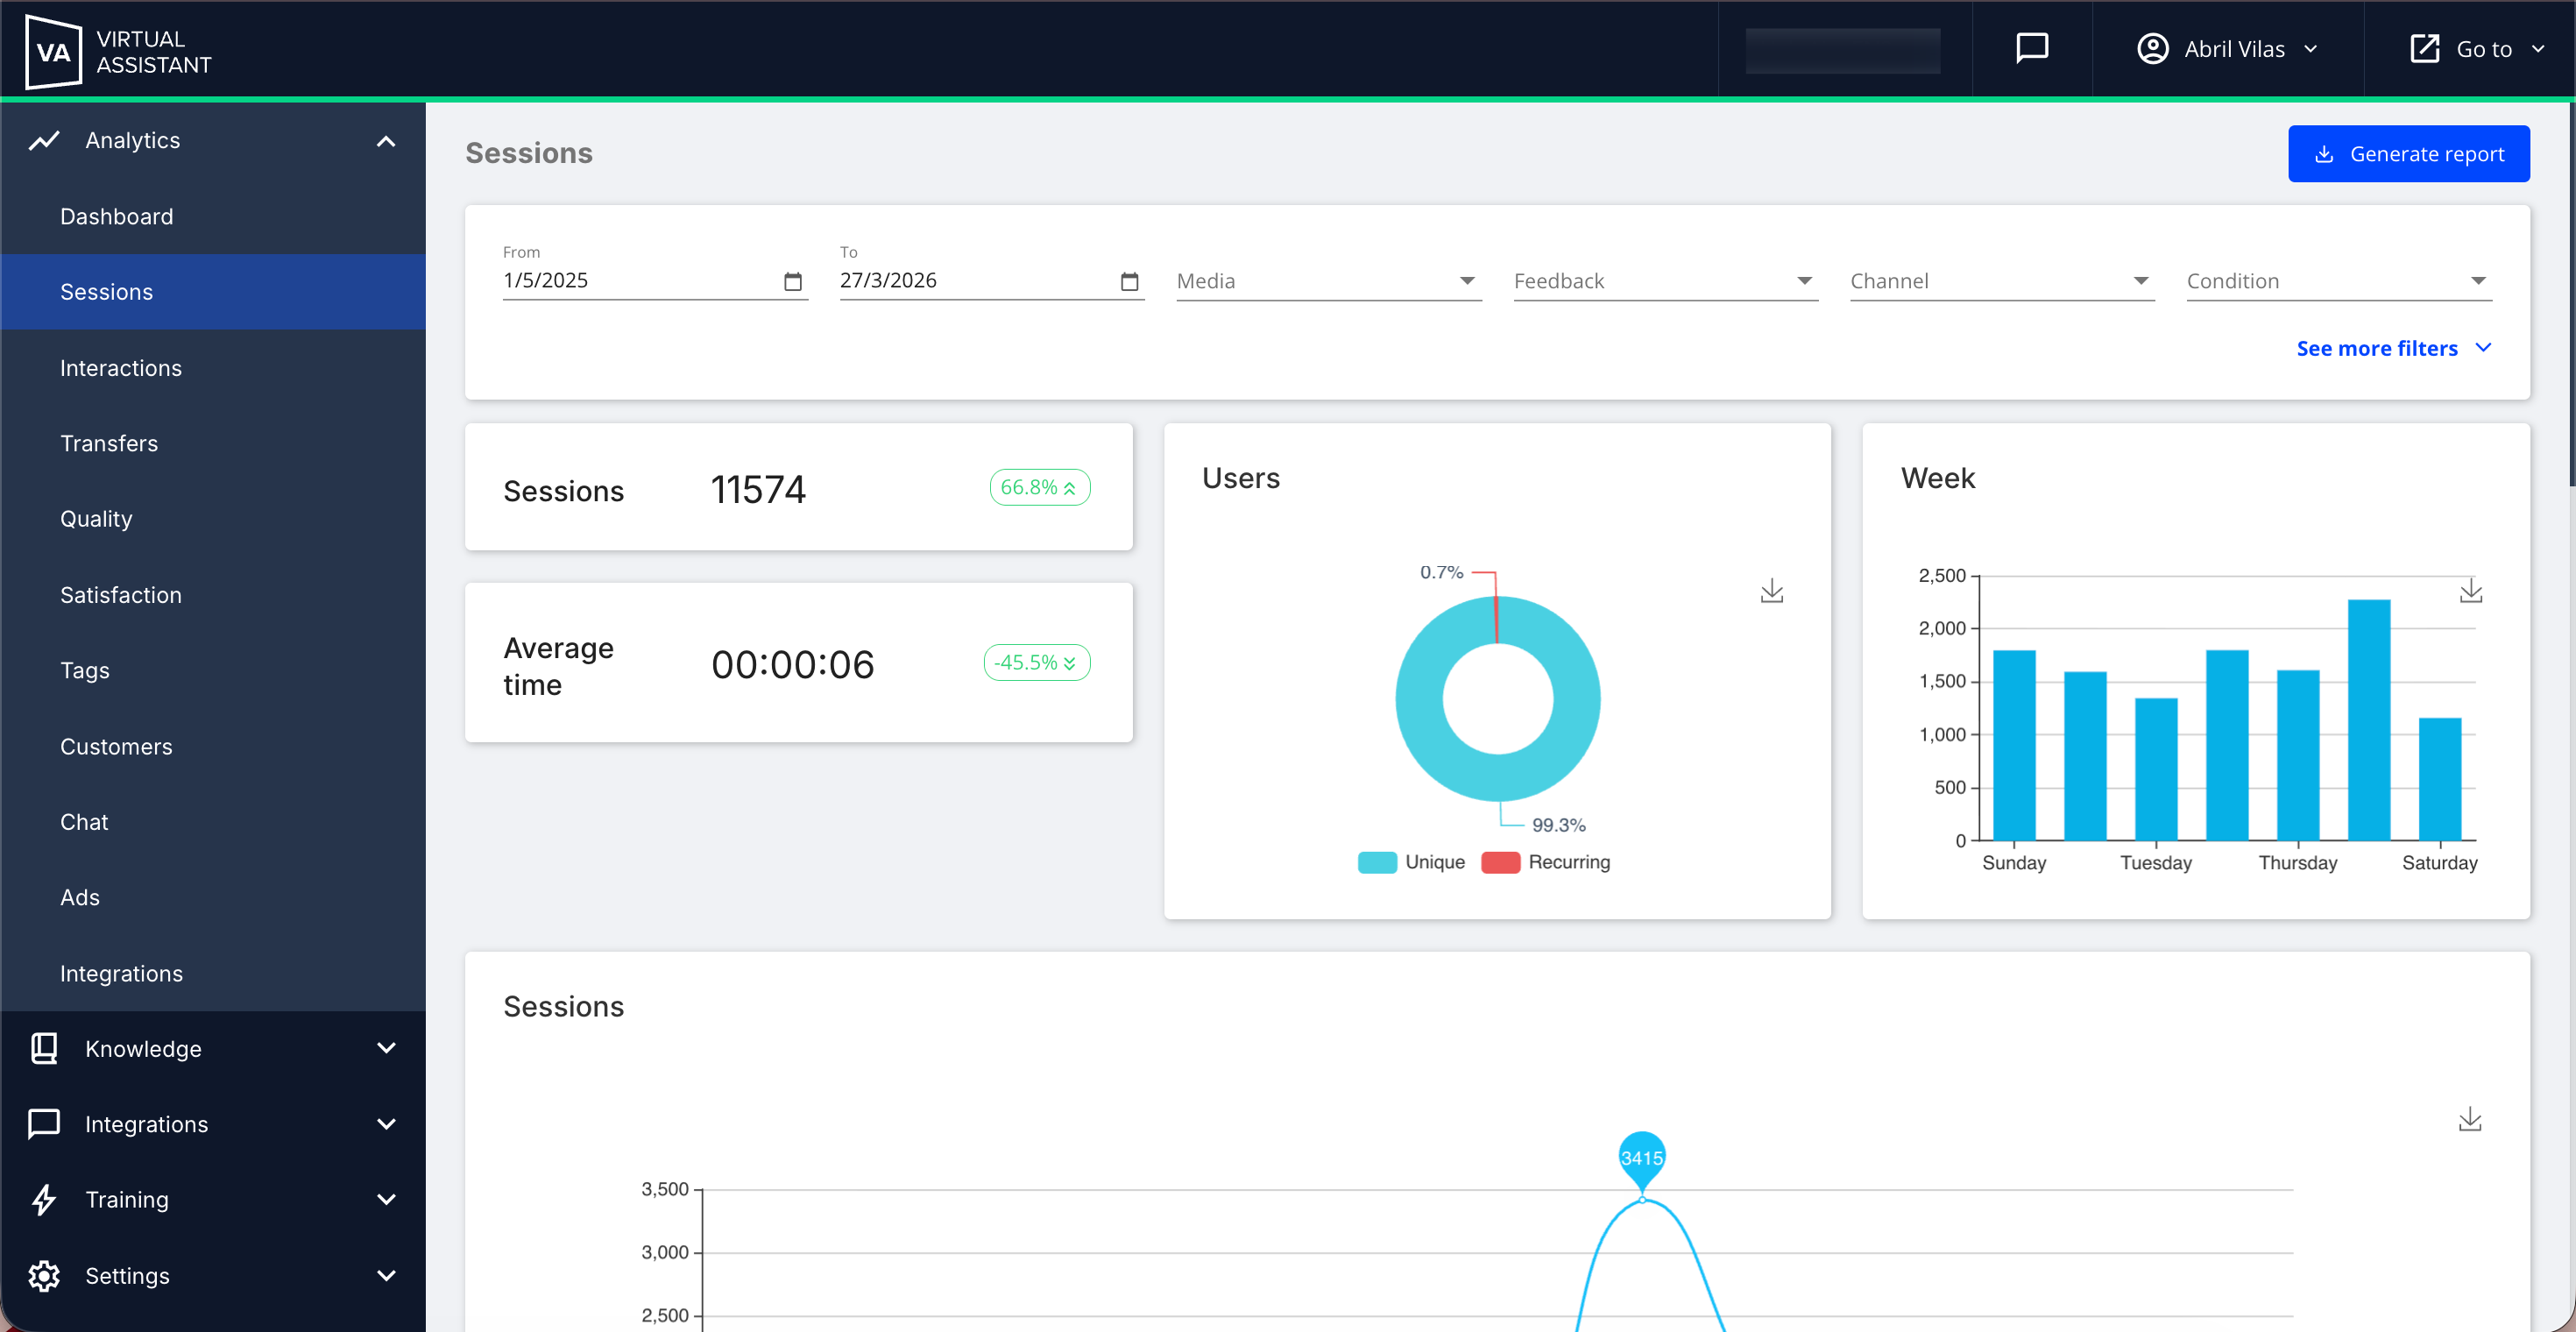Download the Sessions line chart
2576x1332 pixels.
coord(2469,1119)
